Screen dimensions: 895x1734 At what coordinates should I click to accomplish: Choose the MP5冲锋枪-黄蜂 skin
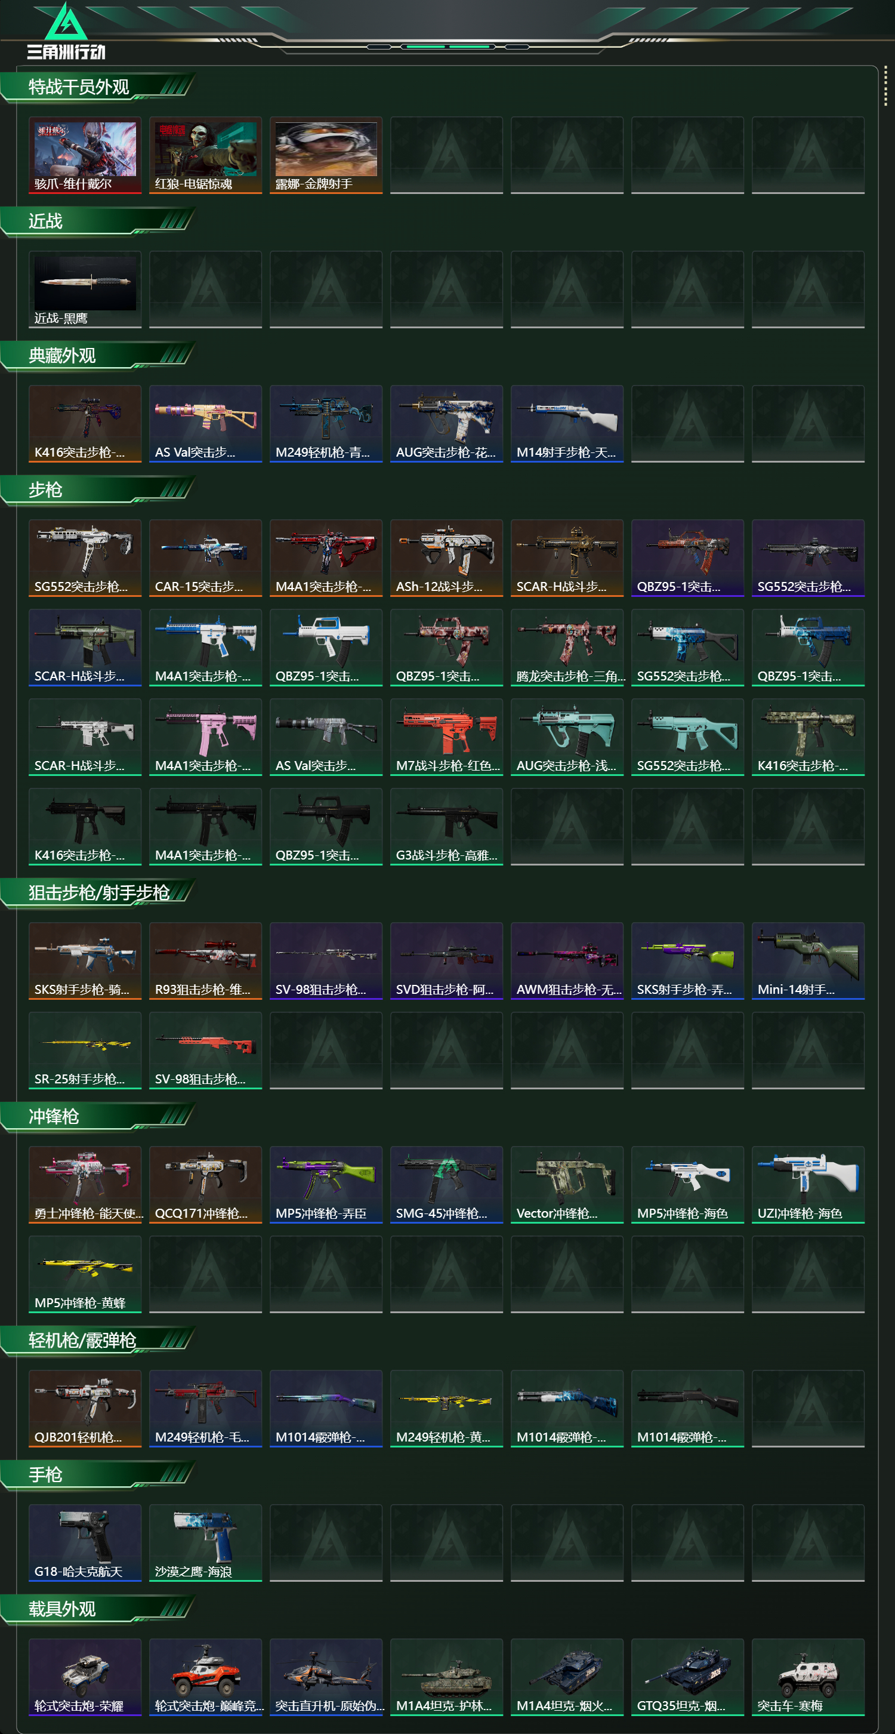click(85, 1274)
